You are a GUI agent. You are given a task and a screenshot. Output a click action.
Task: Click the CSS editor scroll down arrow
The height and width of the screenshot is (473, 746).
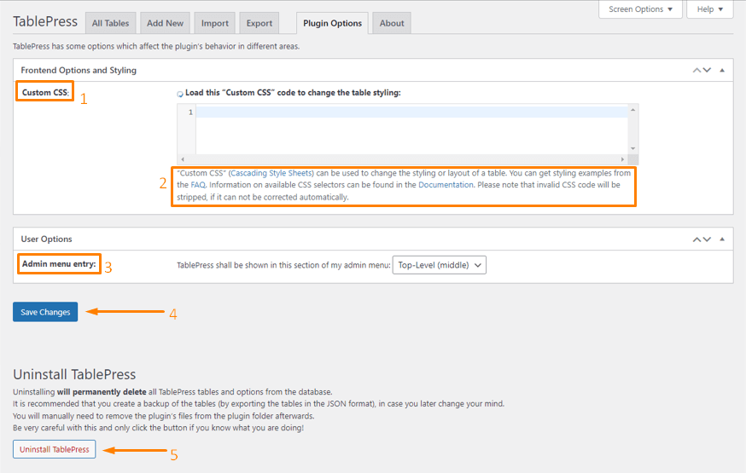[632, 148]
